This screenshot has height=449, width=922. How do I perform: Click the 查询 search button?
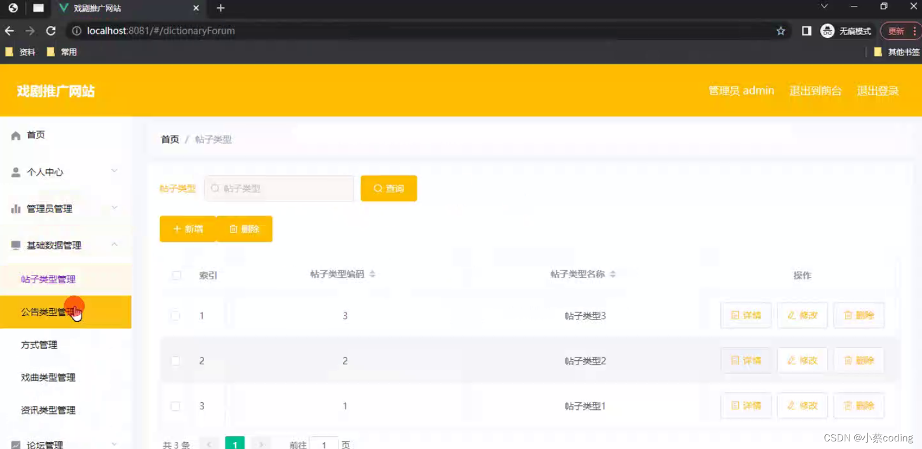point(389,188)
